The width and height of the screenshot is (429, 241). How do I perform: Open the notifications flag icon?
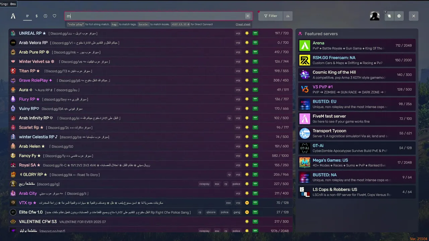point(389,16)
